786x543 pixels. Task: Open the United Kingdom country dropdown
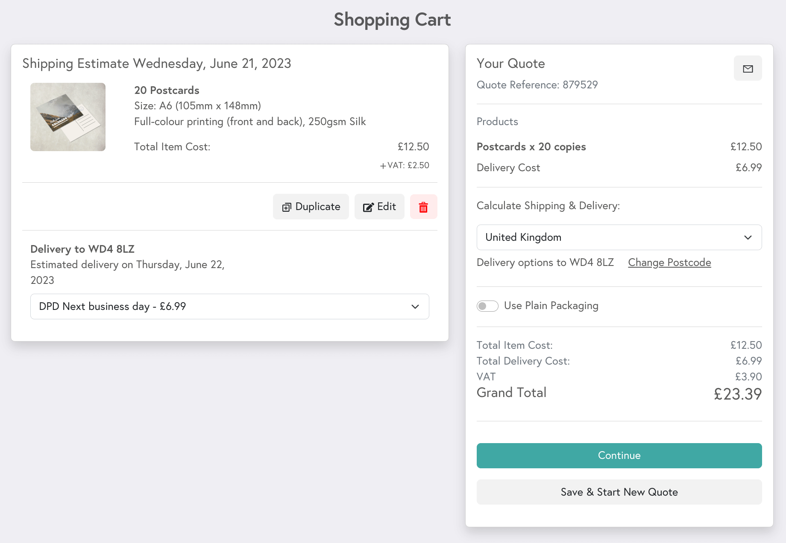tap(619, 237)
